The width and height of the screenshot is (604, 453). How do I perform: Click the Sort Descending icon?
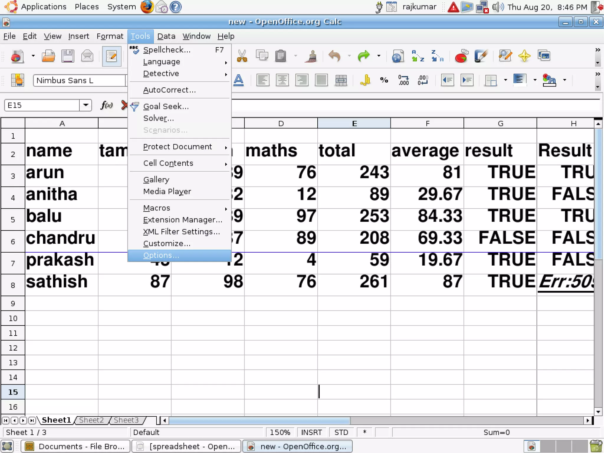[437, 56]
